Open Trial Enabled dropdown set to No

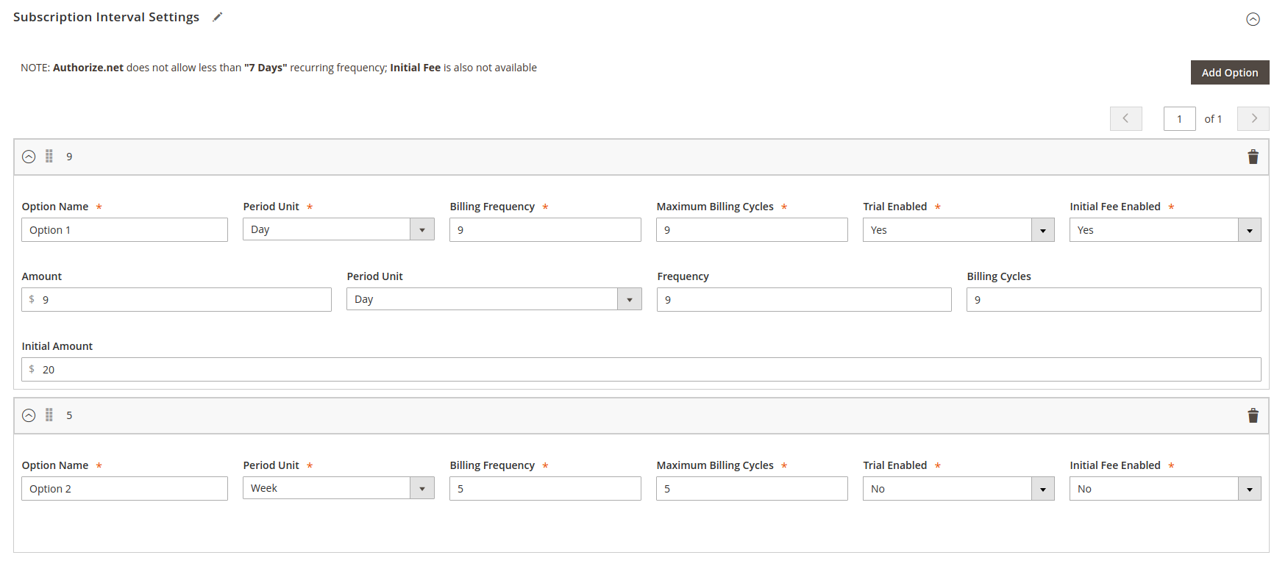[x=958, y=489]
